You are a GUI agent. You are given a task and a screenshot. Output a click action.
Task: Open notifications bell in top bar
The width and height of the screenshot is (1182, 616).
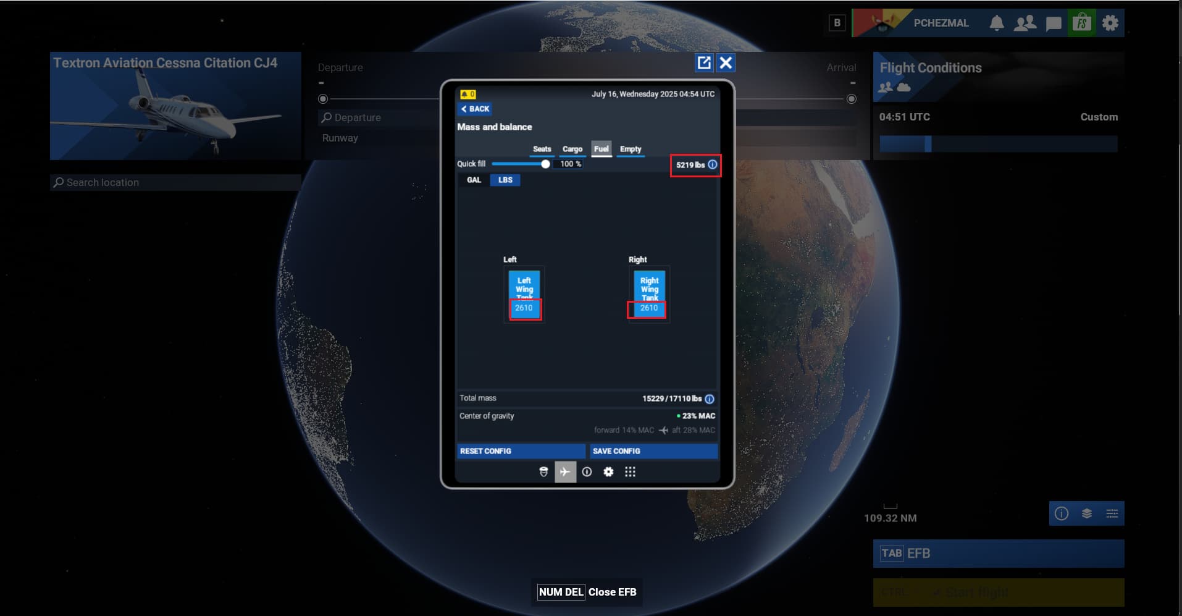coord(996,23)
